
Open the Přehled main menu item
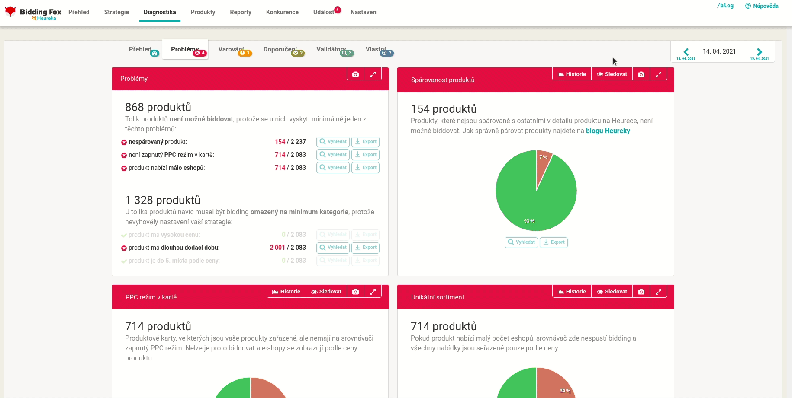[79, 12]
